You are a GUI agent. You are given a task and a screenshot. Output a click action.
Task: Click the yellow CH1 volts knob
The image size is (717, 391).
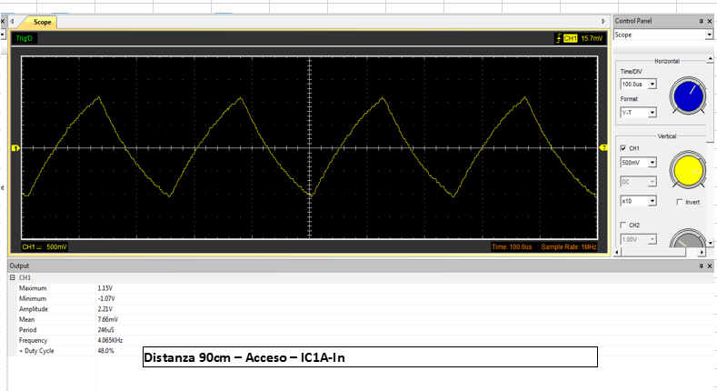[688, 169]
